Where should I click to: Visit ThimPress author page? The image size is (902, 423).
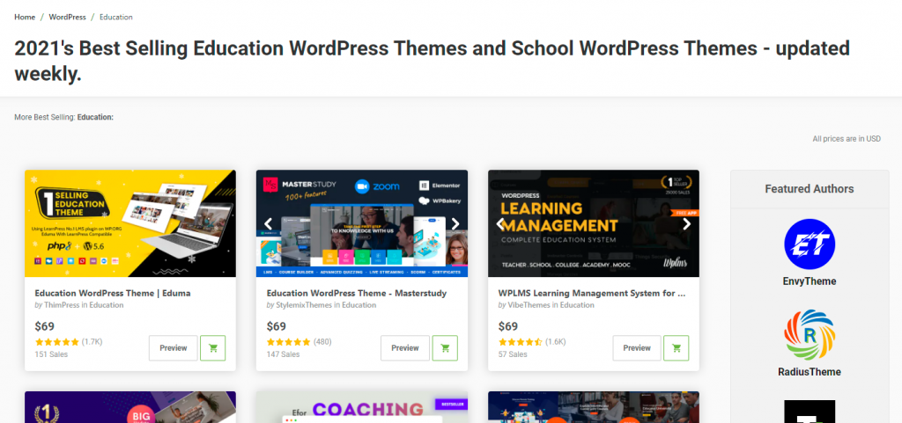[62, 305]
